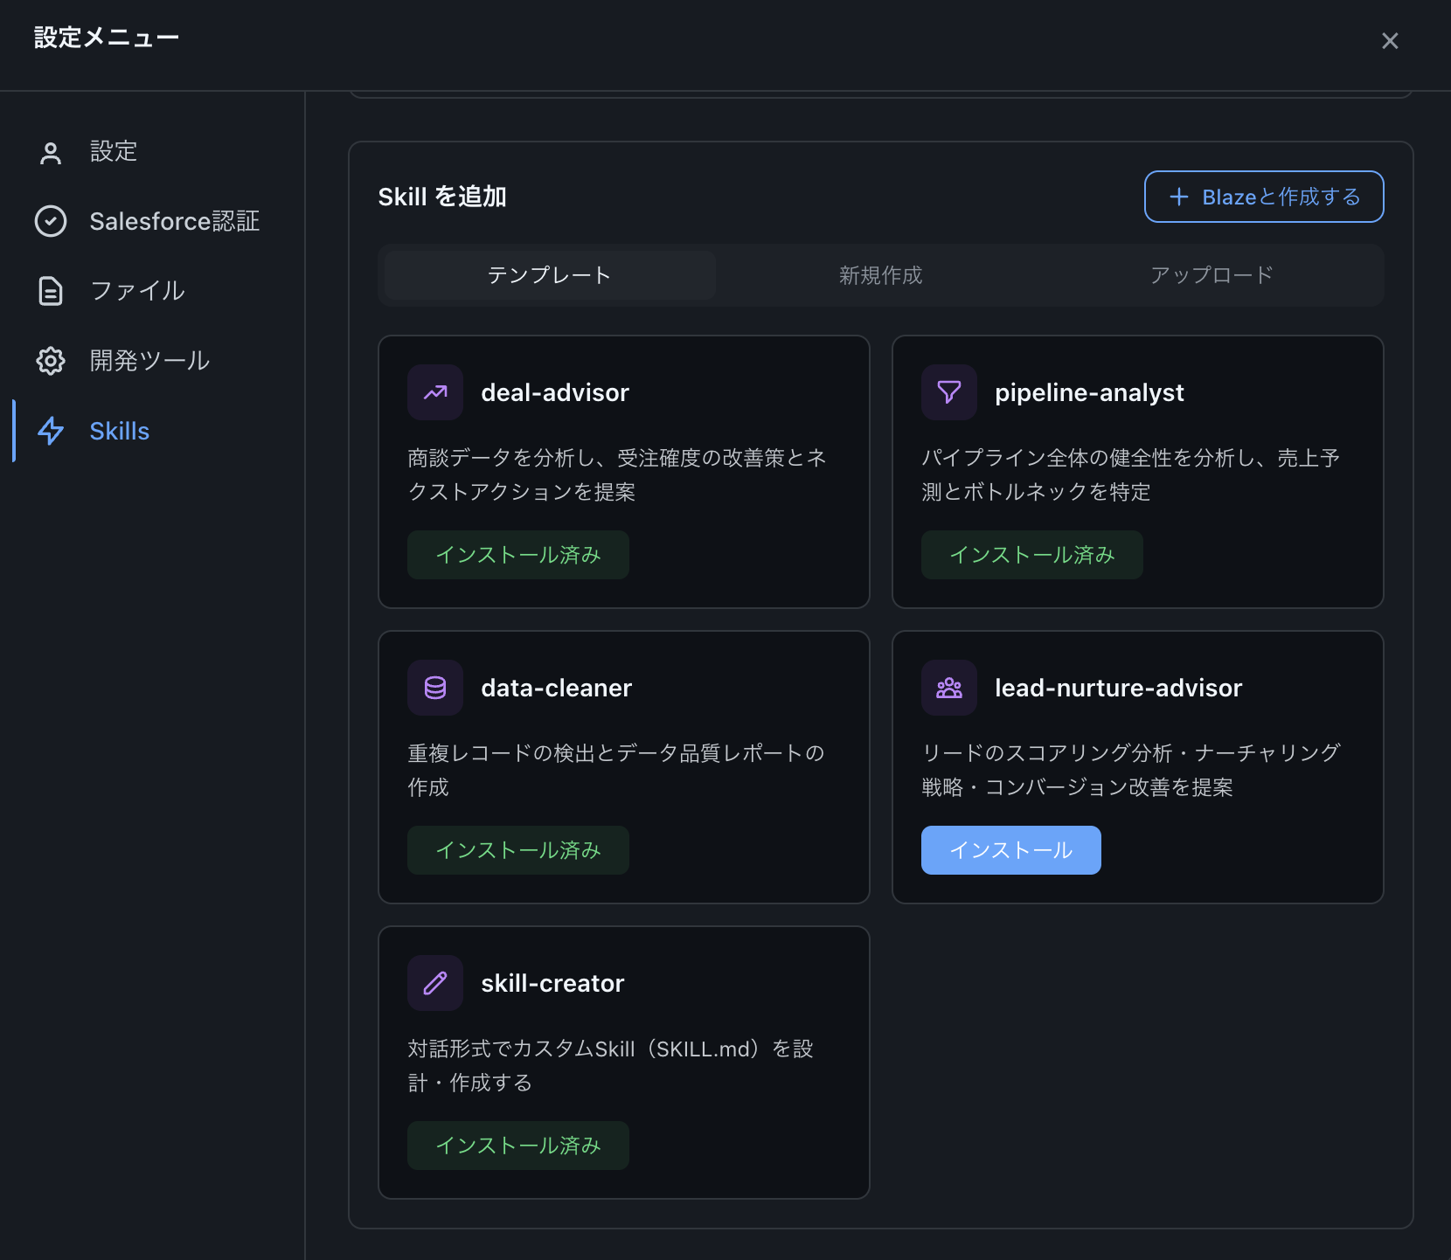The width and height of the screenshot is (1451, 1260).
Task: Click the lead-nurture-advisor people group icon
Action: (x=949, y=688)
